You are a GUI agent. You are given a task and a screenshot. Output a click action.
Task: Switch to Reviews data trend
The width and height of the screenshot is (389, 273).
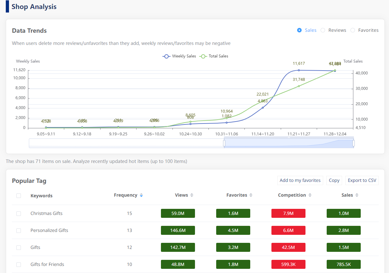[323, 30]
